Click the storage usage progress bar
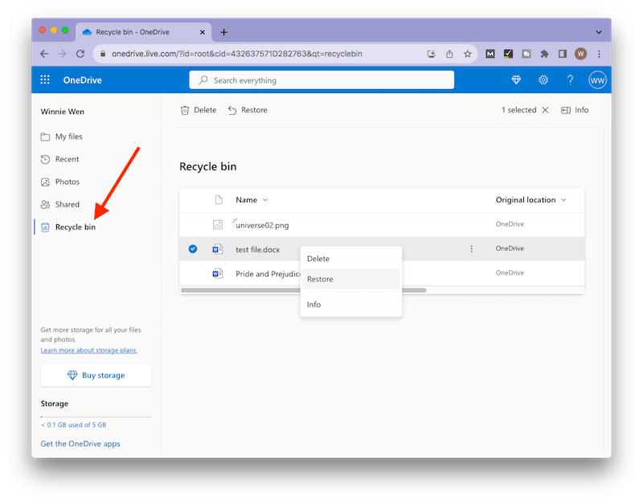Viewport: 643px width, 503px height. point(96,416)
